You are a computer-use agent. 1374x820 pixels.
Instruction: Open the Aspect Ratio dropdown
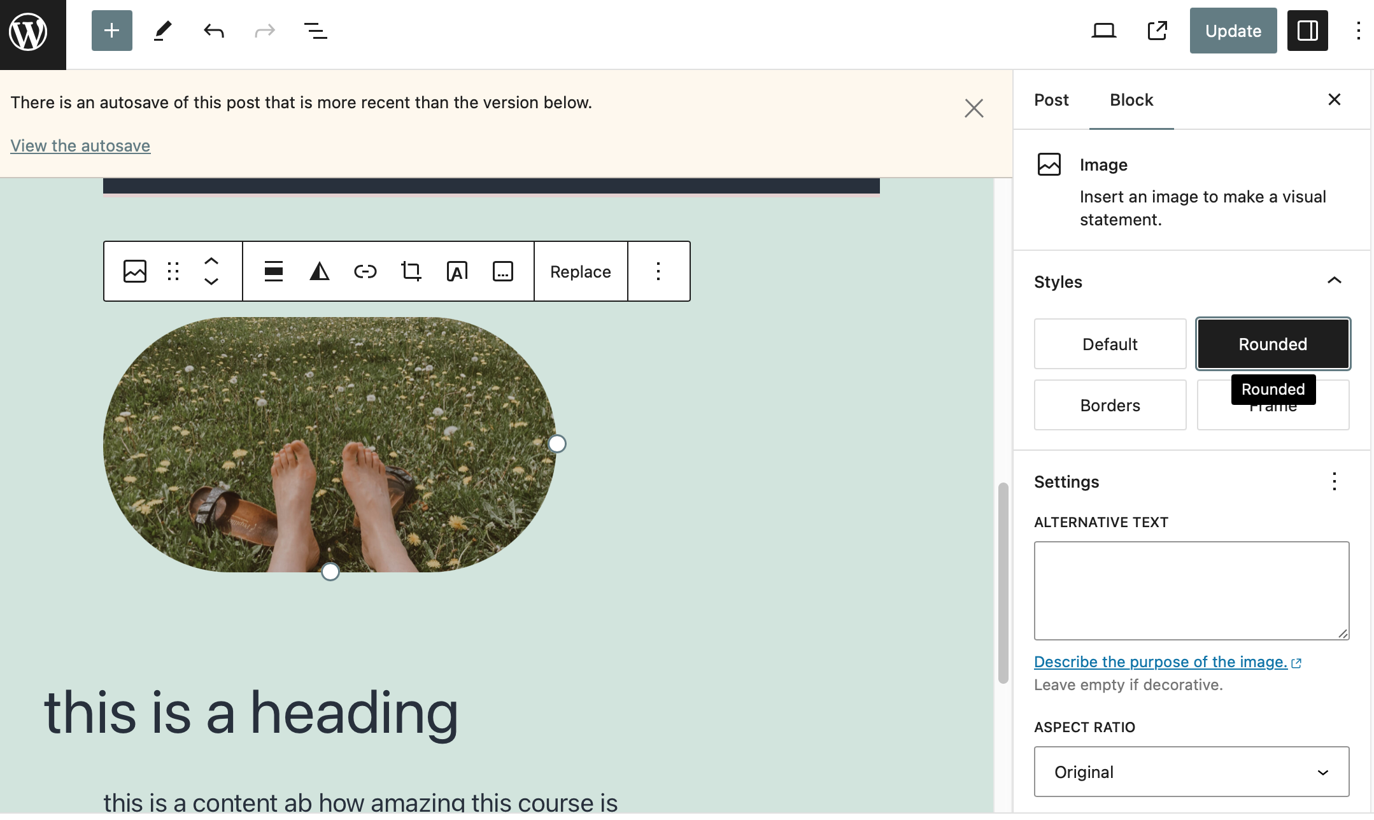1191,772
